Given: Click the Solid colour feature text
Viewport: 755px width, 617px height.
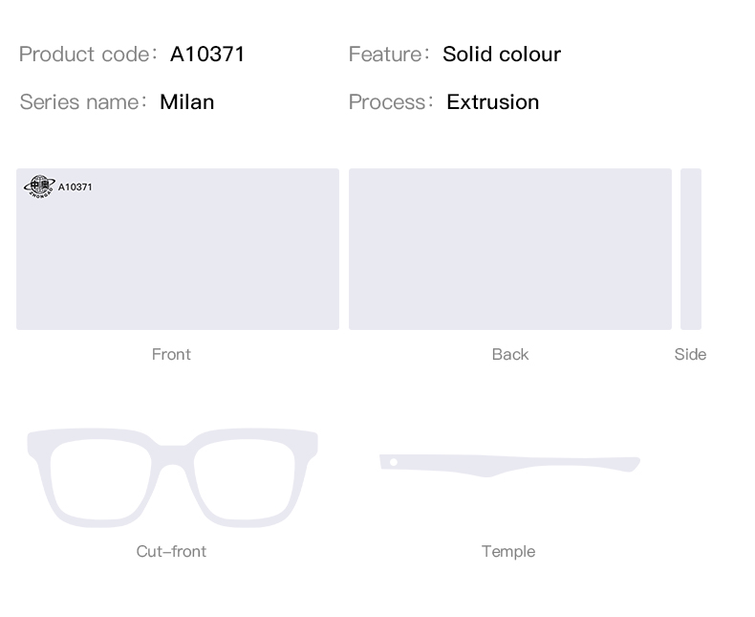Looking at the screenshot, I should (502, 54).
